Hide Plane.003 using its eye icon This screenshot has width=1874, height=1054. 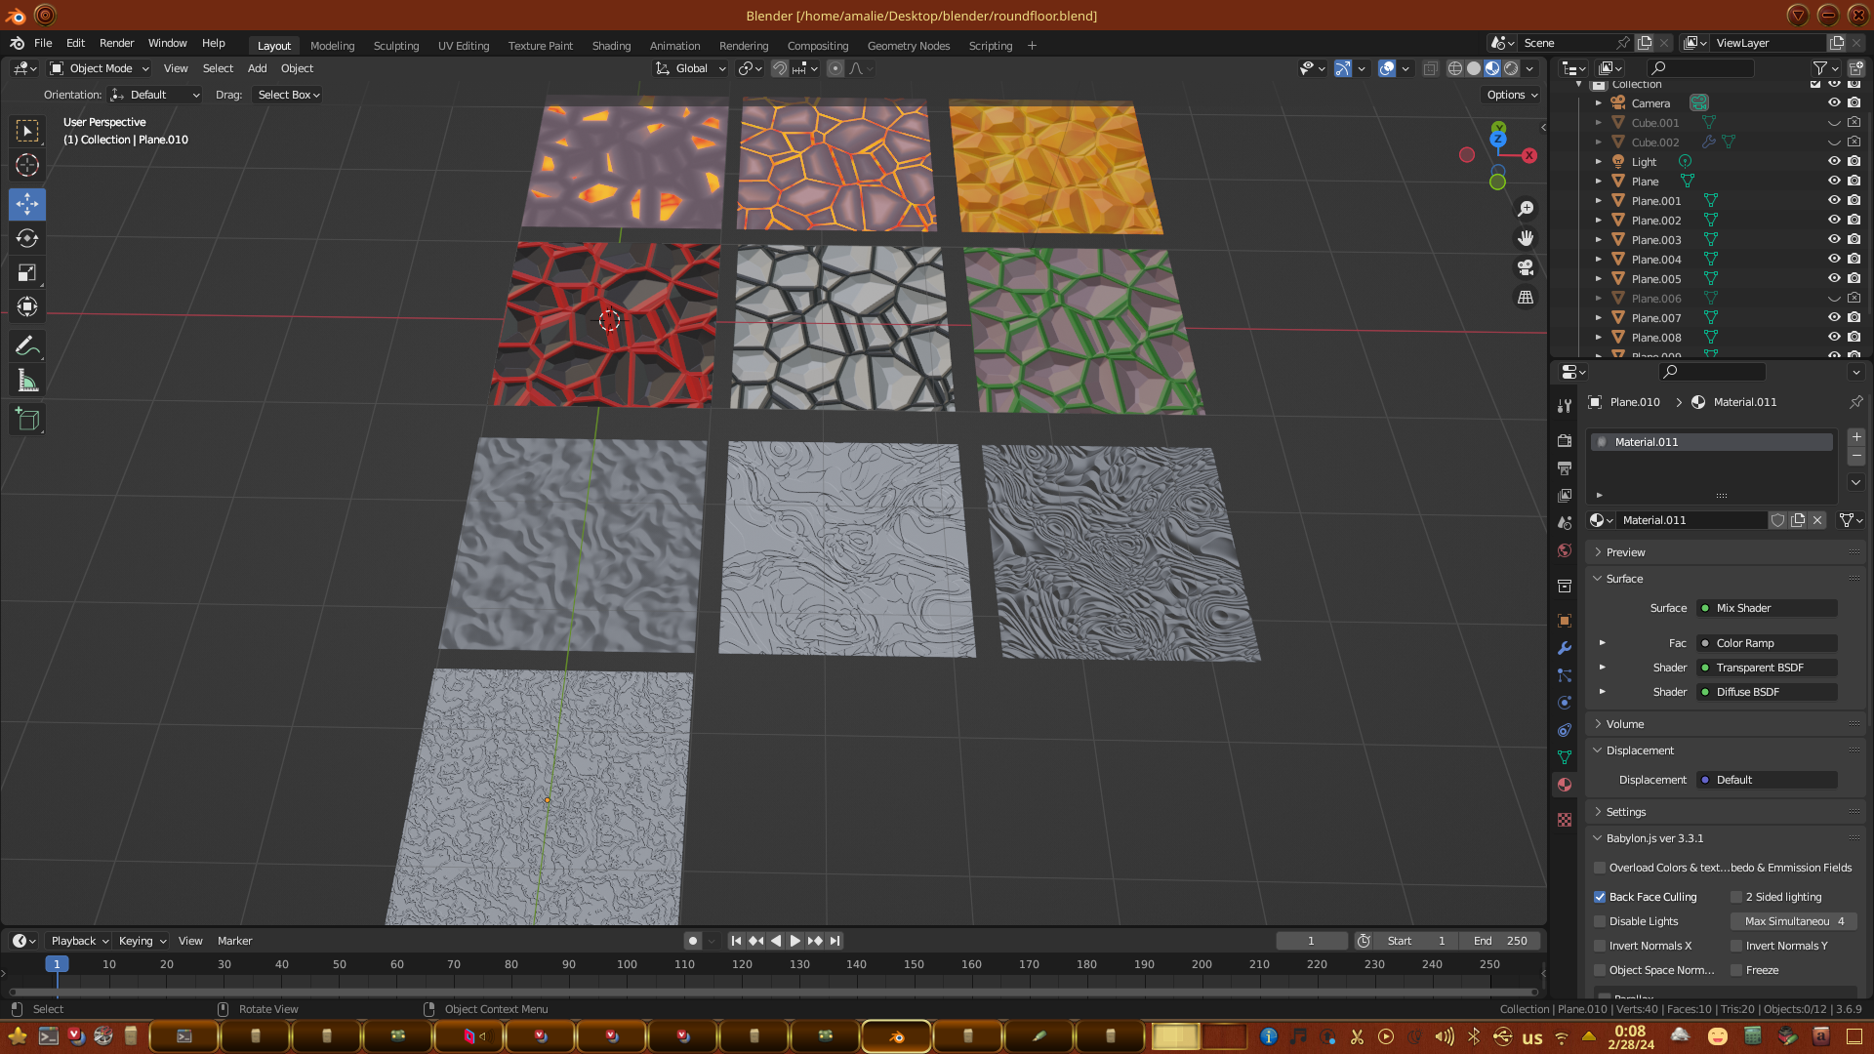1834,240
